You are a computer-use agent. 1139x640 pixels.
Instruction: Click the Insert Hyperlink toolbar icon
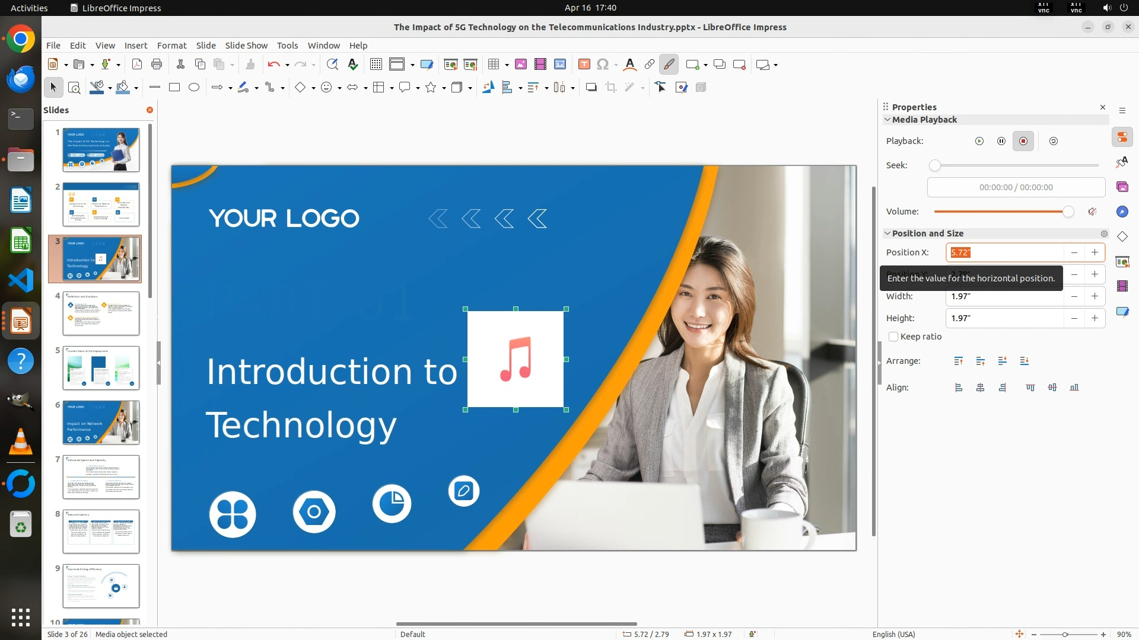point(649,65)
